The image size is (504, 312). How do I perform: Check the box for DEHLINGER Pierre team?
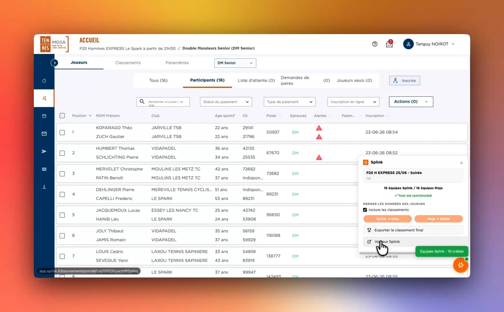[x=62, y=194]
